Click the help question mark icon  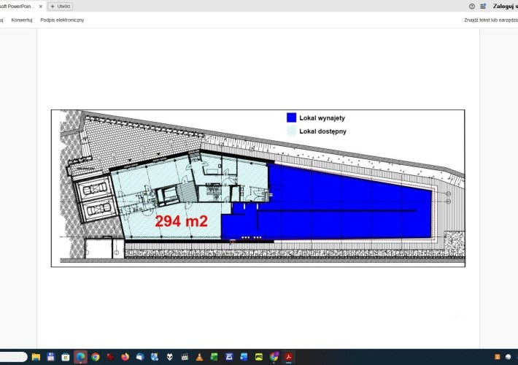(472, 6)
